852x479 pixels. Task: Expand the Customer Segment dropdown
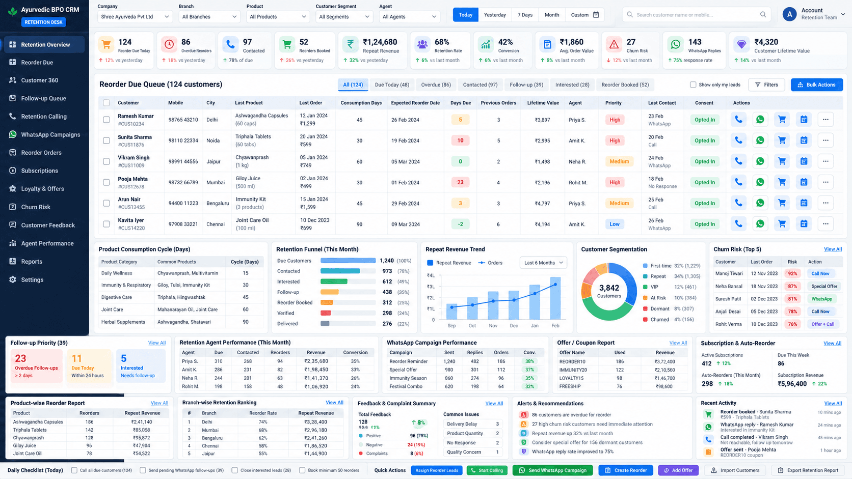344,17
